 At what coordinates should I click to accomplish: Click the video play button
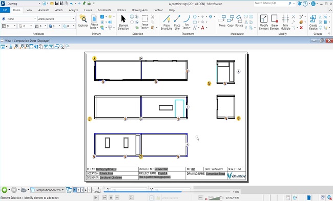coord(96,197)
